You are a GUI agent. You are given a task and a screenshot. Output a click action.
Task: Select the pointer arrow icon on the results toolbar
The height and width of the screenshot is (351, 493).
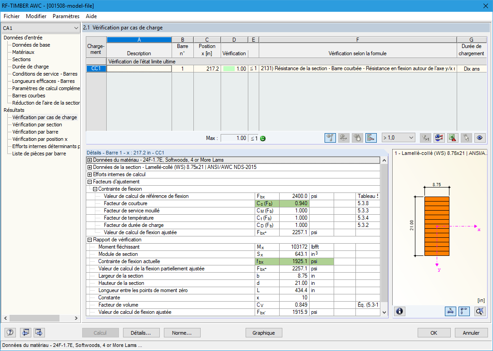click(x=467, y=138)
